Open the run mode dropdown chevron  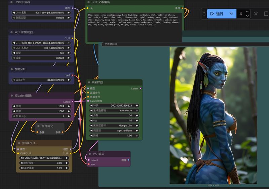tap(231, 14)
